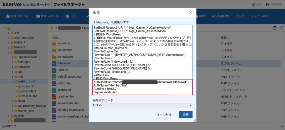The width and height of the screenshot is (285, 130).
Task: Click the Xserver レンタルサーバー logo
Action: tap(26, 4)
